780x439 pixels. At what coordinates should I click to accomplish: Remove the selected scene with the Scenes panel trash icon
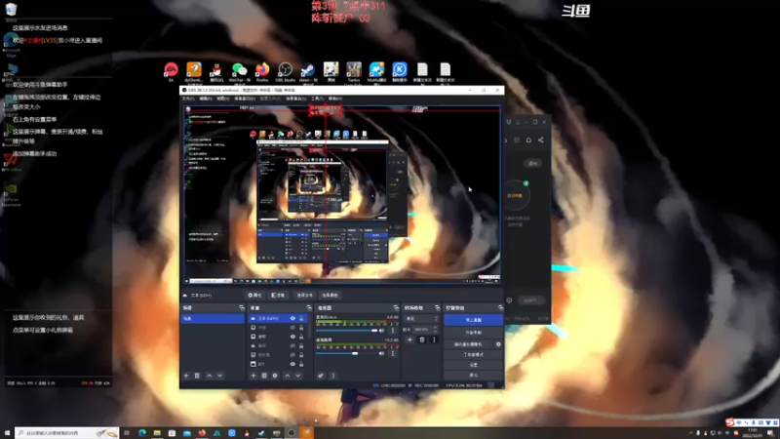(197, 376)
